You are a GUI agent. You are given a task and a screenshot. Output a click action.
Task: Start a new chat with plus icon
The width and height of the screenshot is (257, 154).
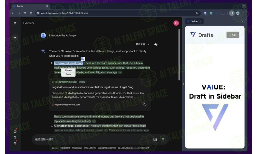pyautogui.click(x=15, y=37)
